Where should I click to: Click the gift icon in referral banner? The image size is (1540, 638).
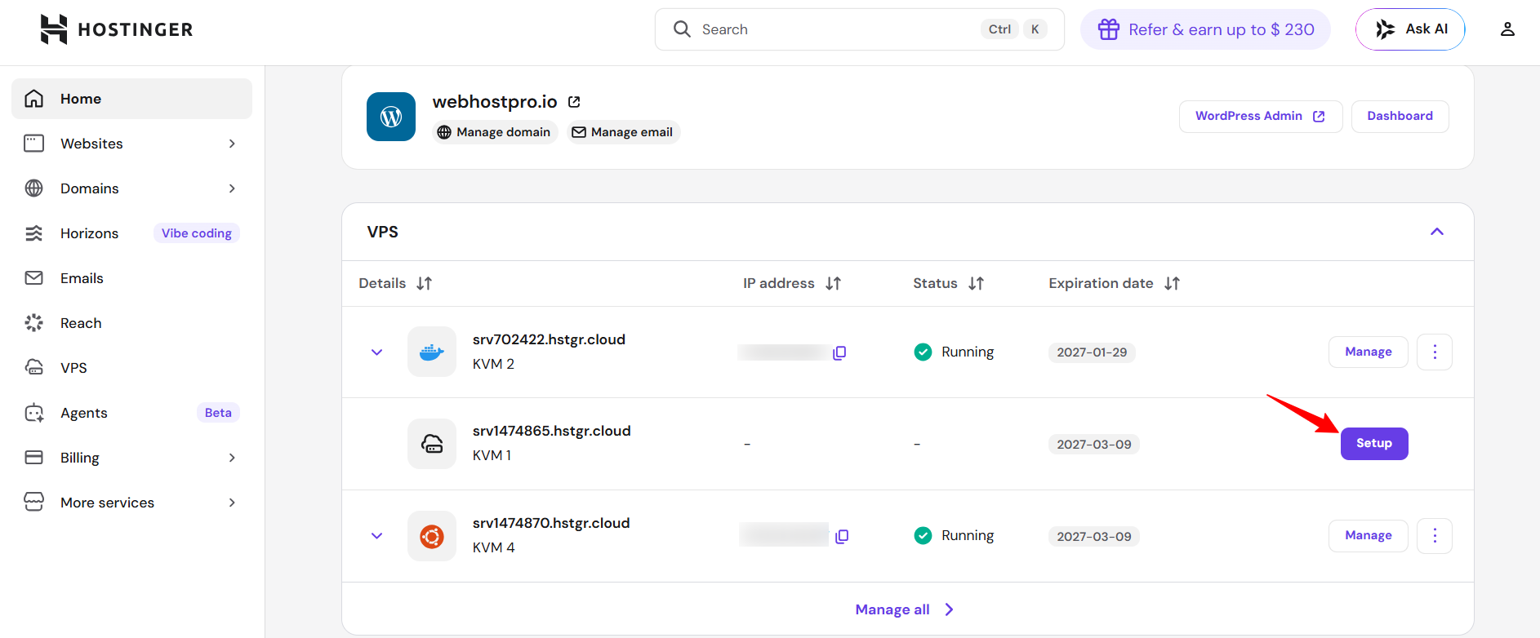(1108, 29)
